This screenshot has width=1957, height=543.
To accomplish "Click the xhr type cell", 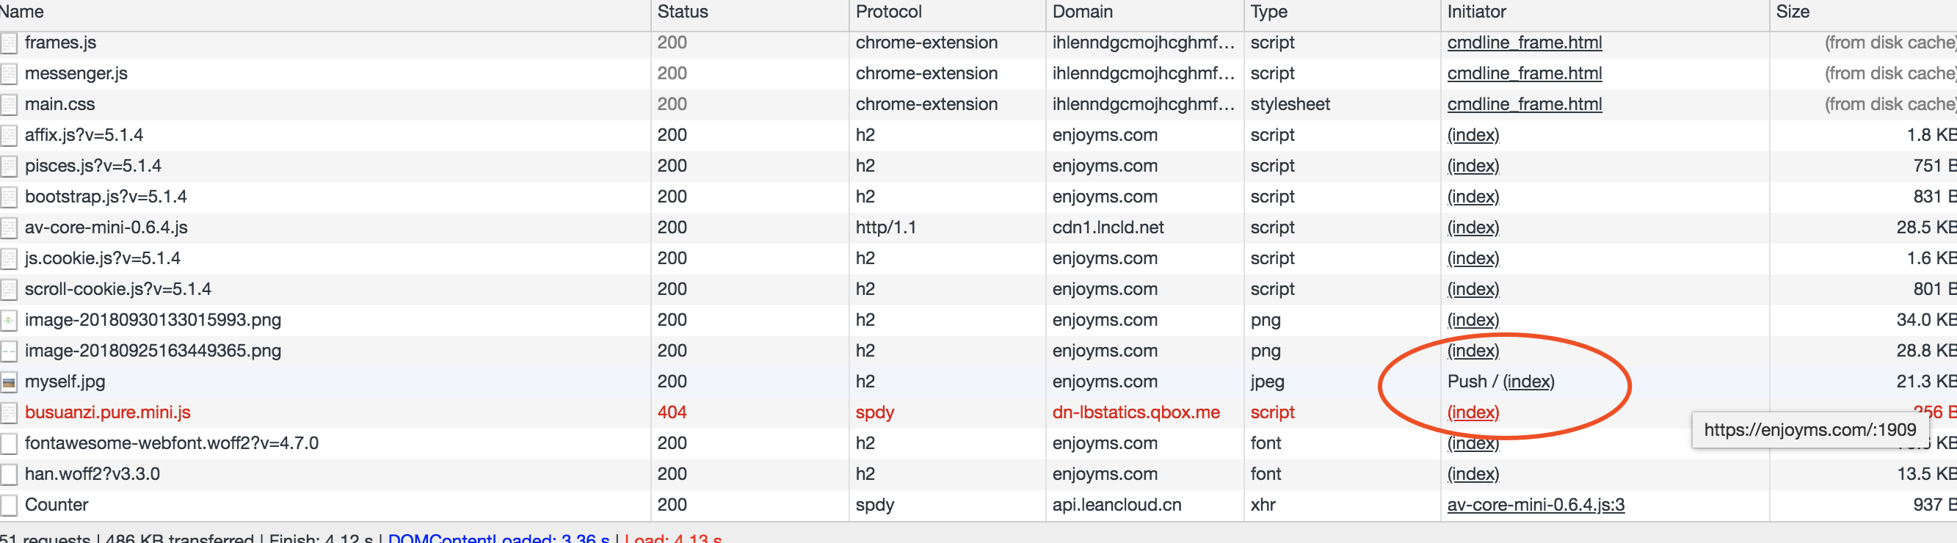I will (1263, 505).
